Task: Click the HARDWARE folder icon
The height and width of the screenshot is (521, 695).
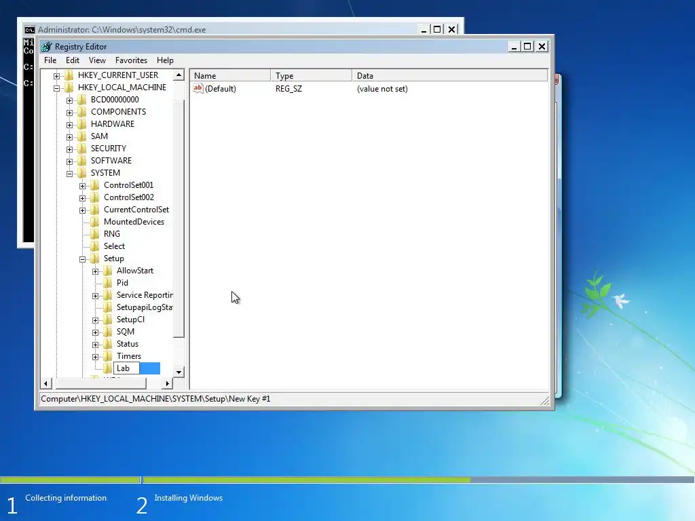Action: (81, 123)
